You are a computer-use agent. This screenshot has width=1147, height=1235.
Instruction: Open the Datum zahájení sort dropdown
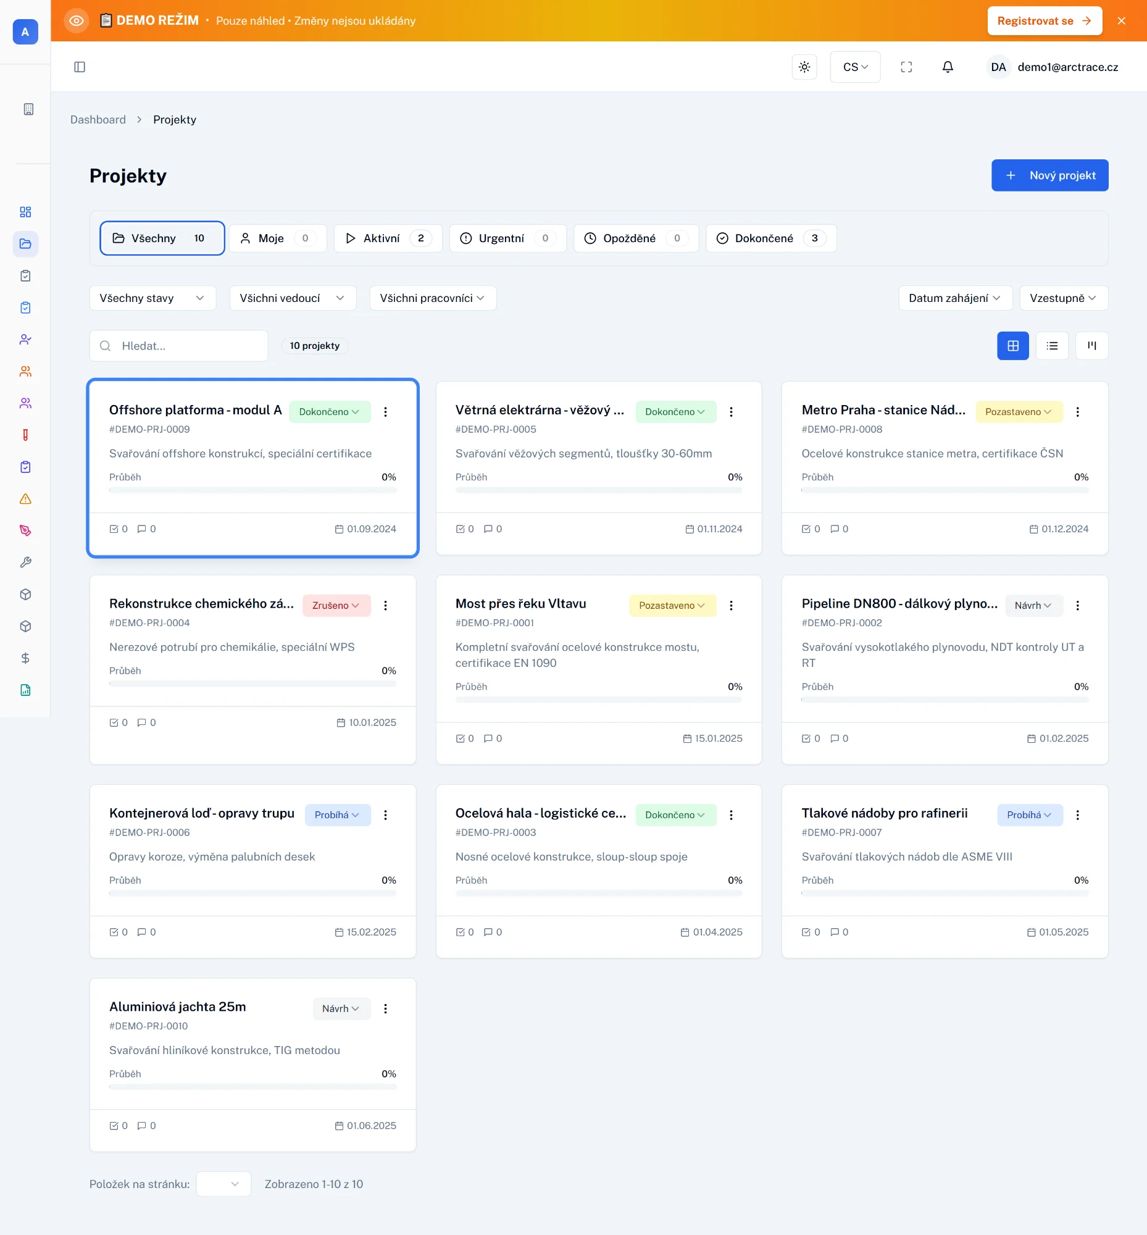(x=954, y=298)
